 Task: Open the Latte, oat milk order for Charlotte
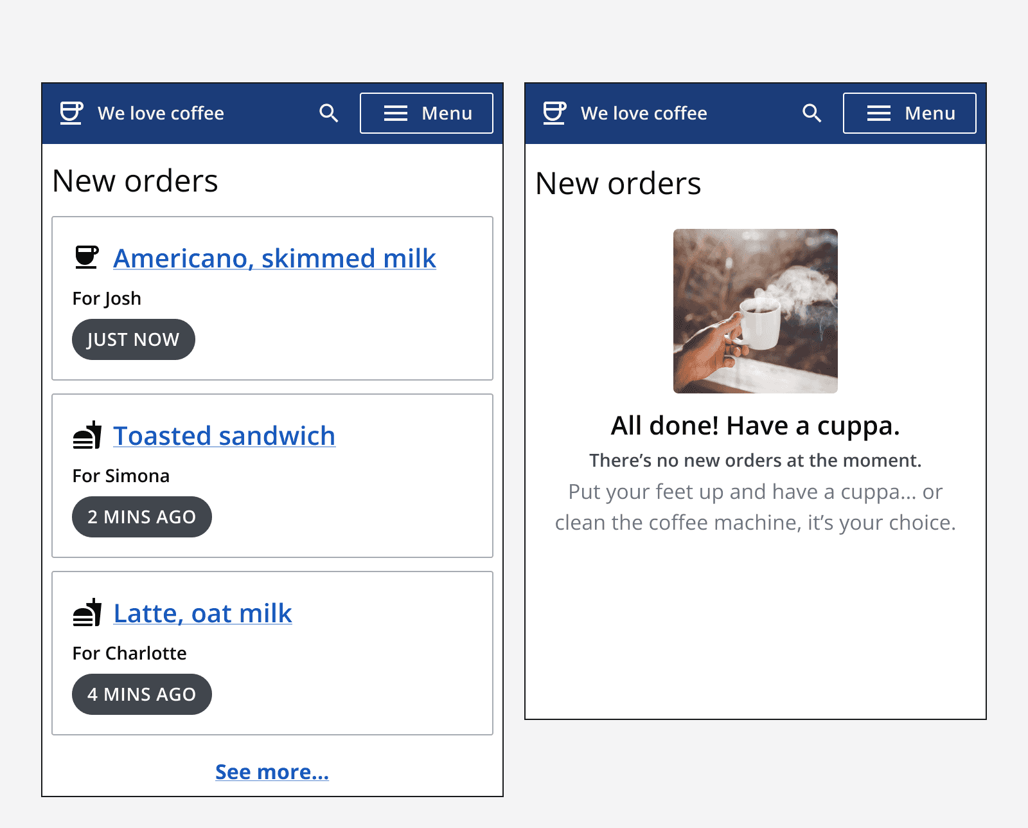click(202, 613)
